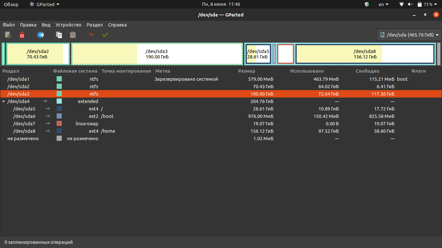Open the Раздел menu
Viewport: 442px width, 248px height.
[94, 25]
